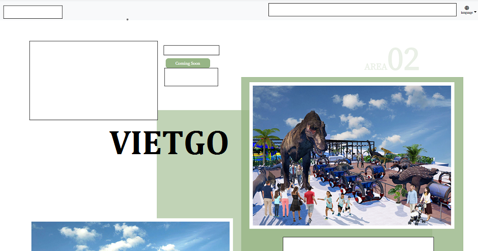Open the language dropdown arrow
The image size is (478, 251).
(x=475, y=12)
